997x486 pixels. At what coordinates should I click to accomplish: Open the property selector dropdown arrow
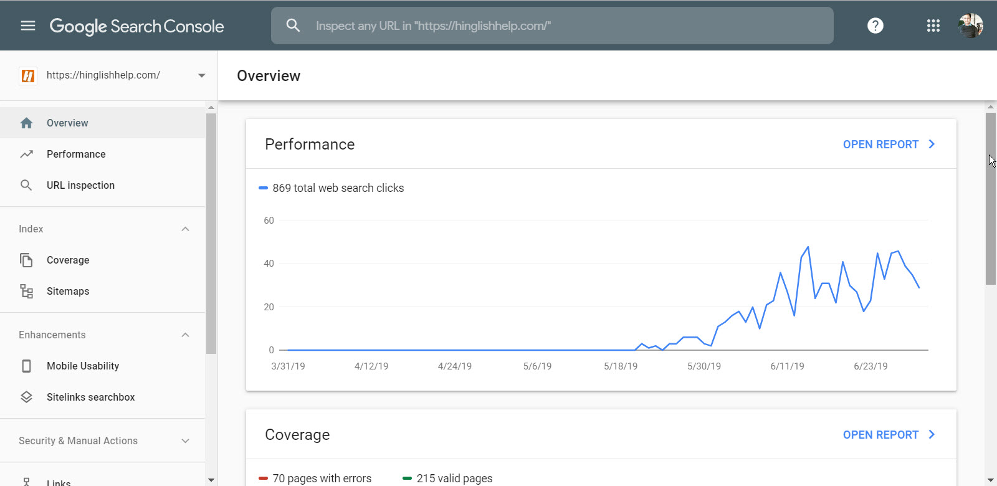coord(201,75)
